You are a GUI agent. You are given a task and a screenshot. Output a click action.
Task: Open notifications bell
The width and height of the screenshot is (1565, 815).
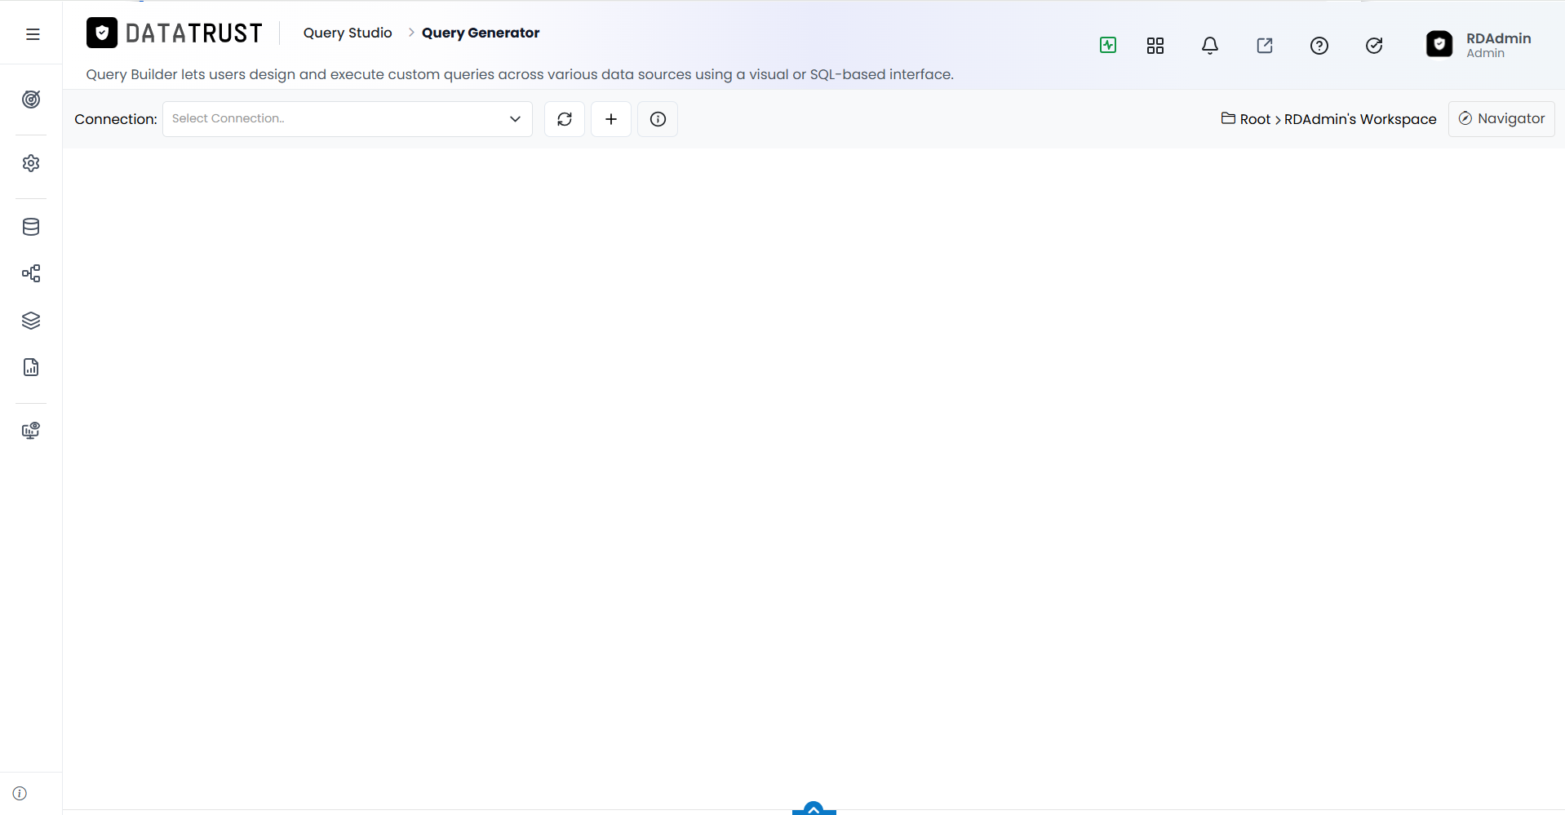click(1210, 46)
